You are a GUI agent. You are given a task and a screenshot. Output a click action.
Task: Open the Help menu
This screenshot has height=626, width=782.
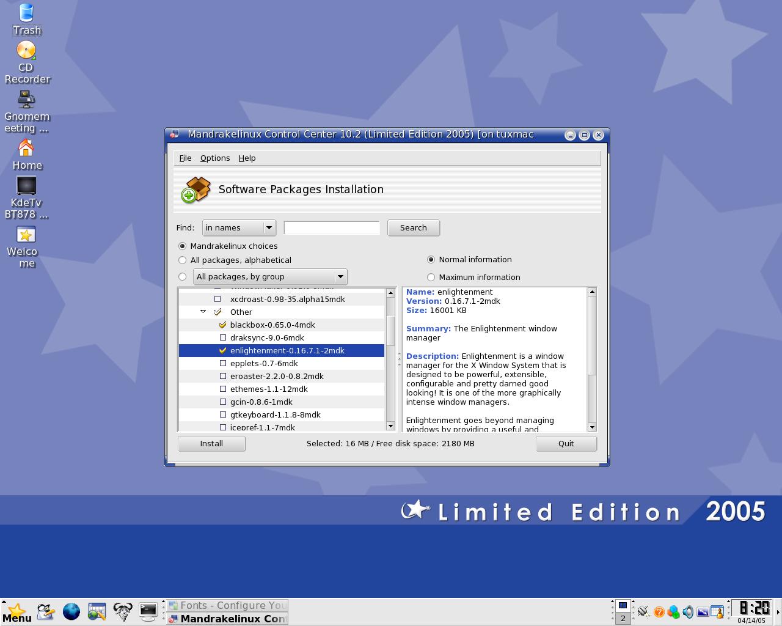click(247, 158)
